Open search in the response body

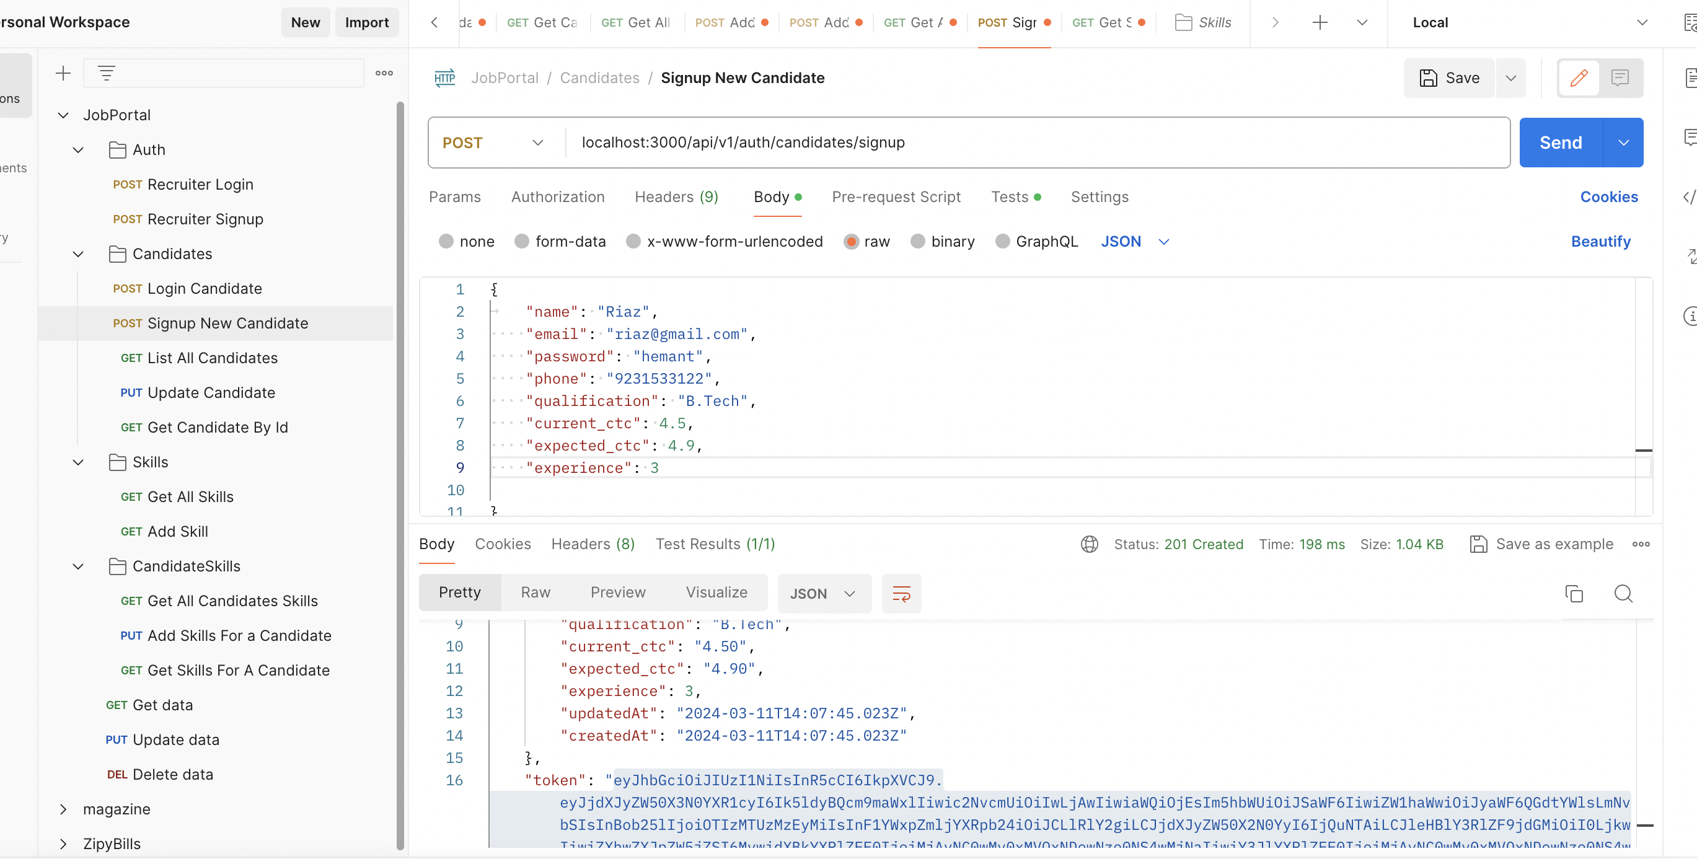click(1623, 594)
